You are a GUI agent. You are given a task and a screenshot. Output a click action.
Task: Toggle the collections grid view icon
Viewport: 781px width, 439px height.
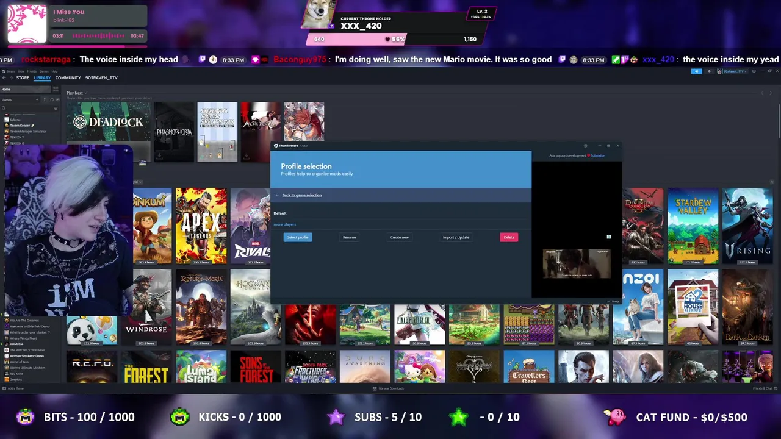(x=56, y=89)
